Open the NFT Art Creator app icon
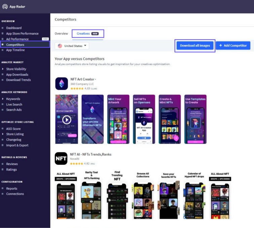Image resolution: width=254 pixels, height=228 pixels. pos(61,84)
